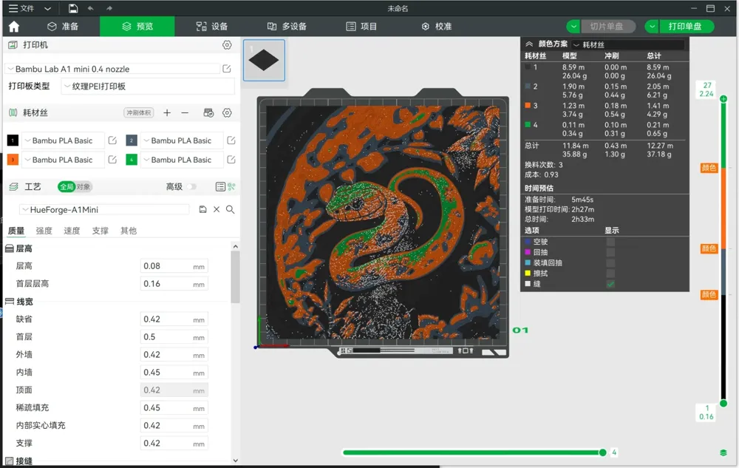Open filament 2 Bambu PLA Basic dropdown

pyautogui.click(x=182, y=140)
